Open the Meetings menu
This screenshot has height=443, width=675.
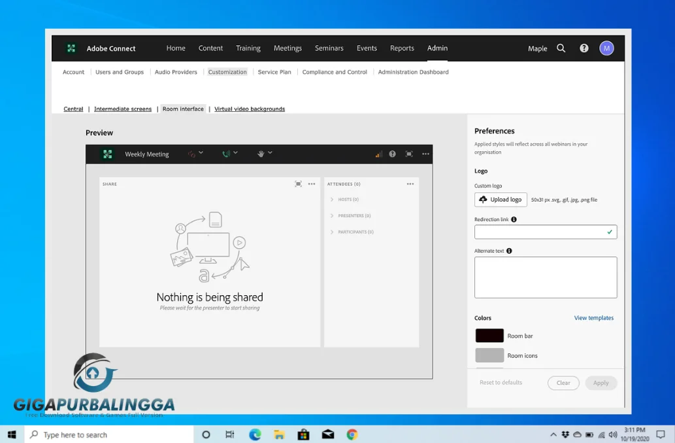[x=288, y=48]
